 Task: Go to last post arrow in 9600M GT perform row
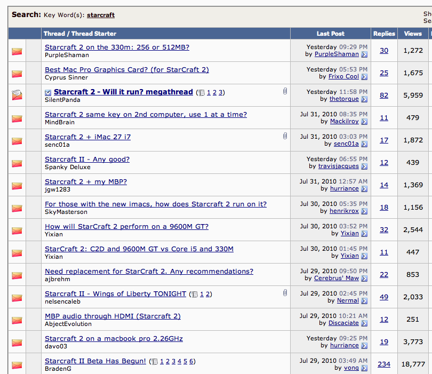pos(364,234)
